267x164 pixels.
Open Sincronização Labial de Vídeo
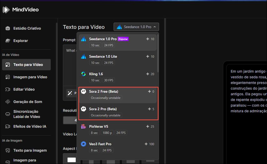click(x=26, y=114)
